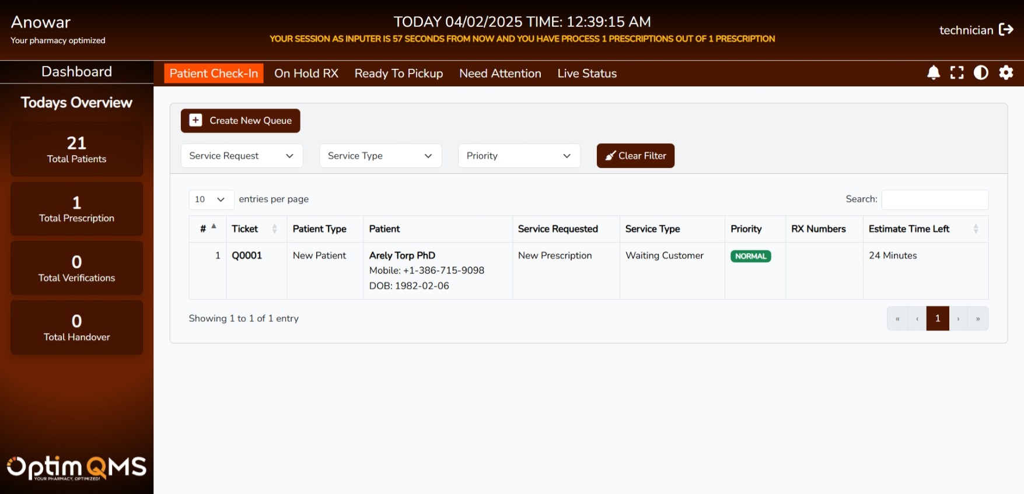1024x494 pixels.
Task: Click the NORMAL priority badge
Action: coord(751,256)
